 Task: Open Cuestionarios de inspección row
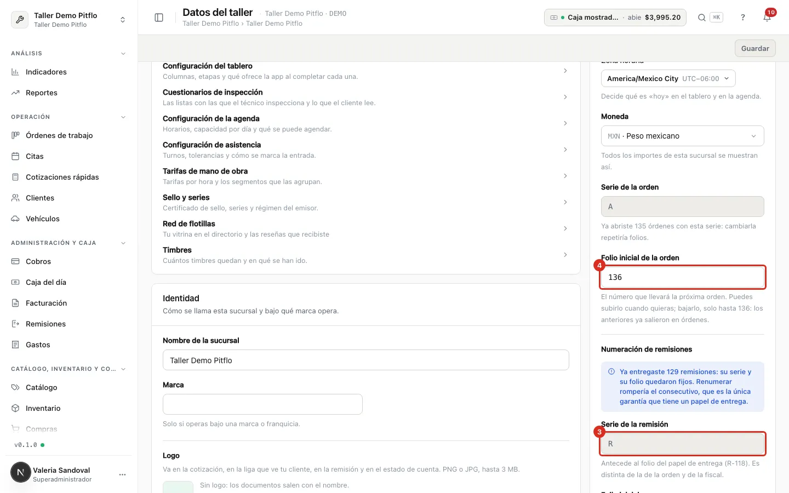[x=366, y=97]
